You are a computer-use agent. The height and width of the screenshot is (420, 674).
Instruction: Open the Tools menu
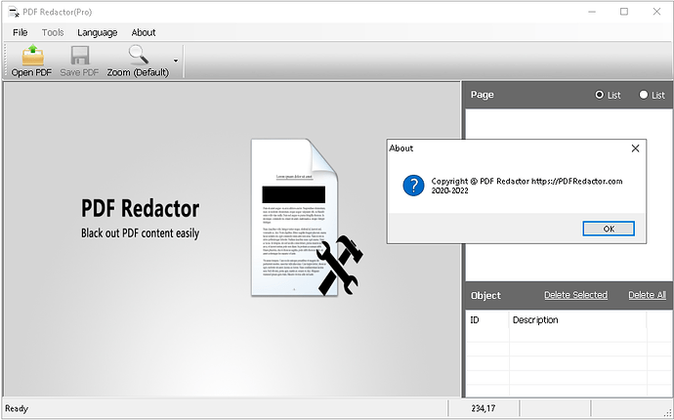53,32
